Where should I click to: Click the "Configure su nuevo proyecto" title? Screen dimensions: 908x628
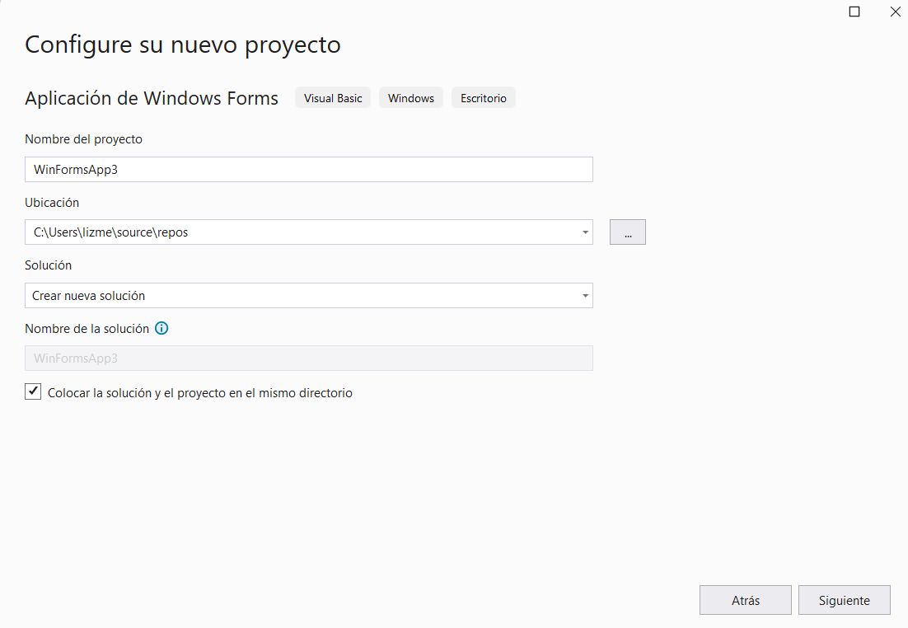pos(183,45)
